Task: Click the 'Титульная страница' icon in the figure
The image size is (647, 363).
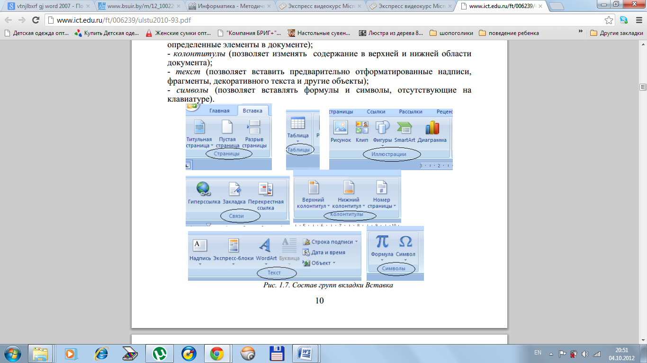Action: (199, 127)
